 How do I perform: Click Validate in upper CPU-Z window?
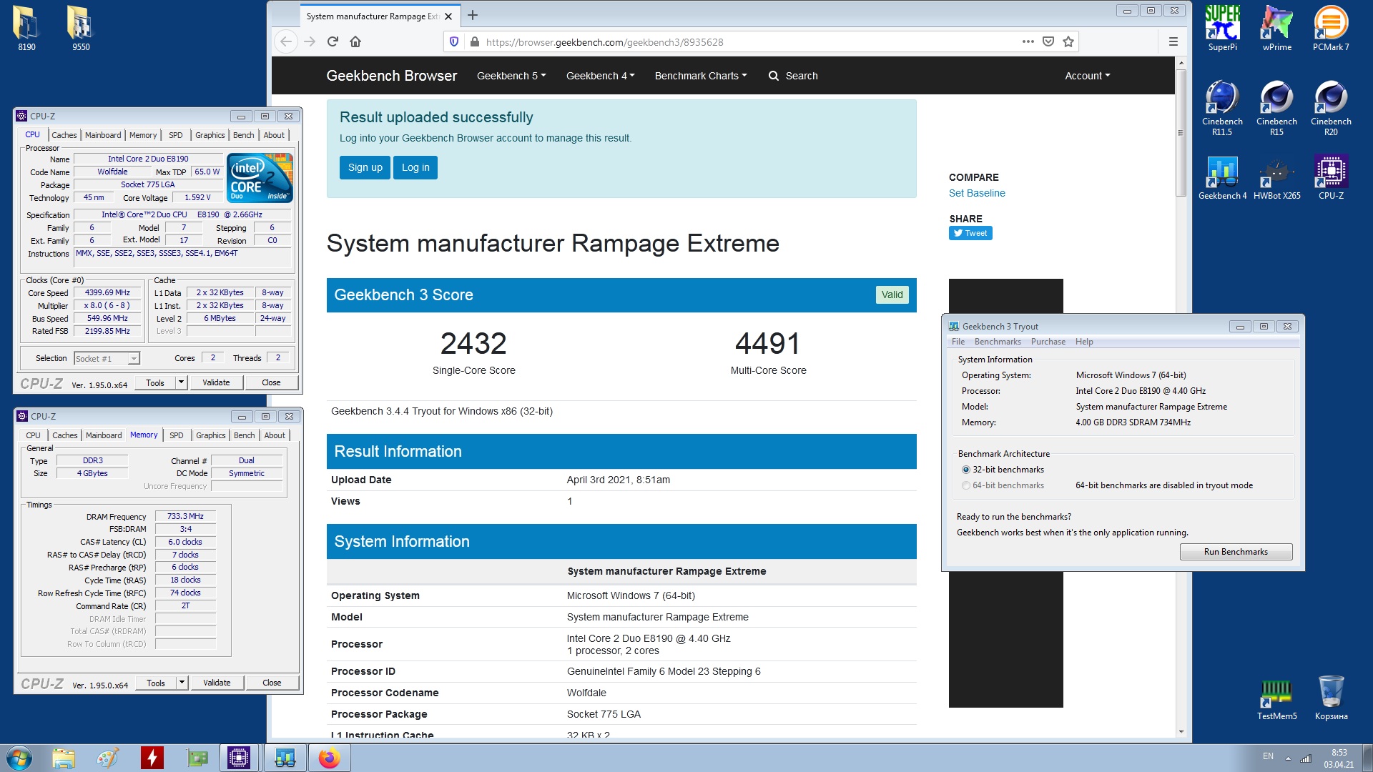tap(216, 382)
